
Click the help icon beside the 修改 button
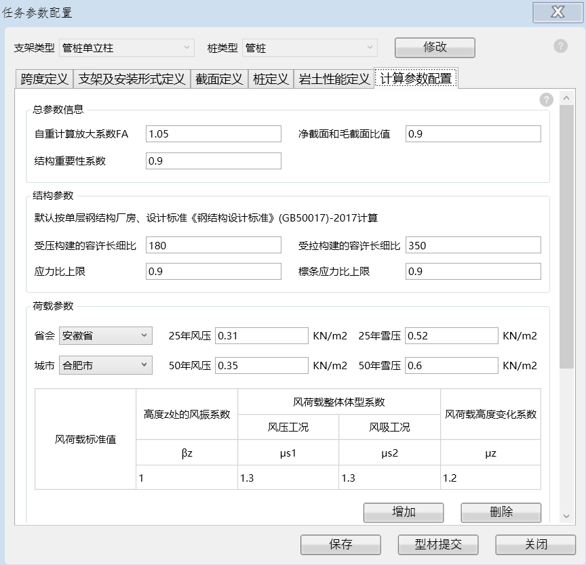(560, 46)
